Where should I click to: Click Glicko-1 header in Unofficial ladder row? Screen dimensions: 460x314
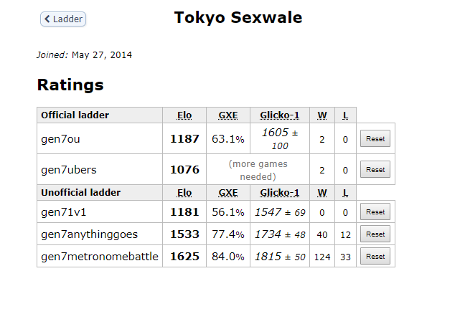click(280, 193)
